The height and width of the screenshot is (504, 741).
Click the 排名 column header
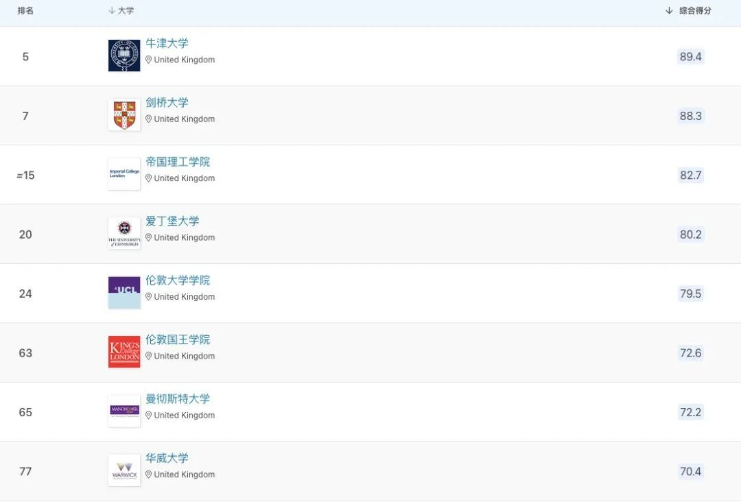click(25, 10)
